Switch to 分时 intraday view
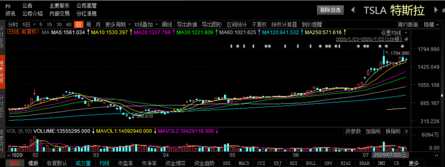Screen dimensions: 445x167 point(13,25)
